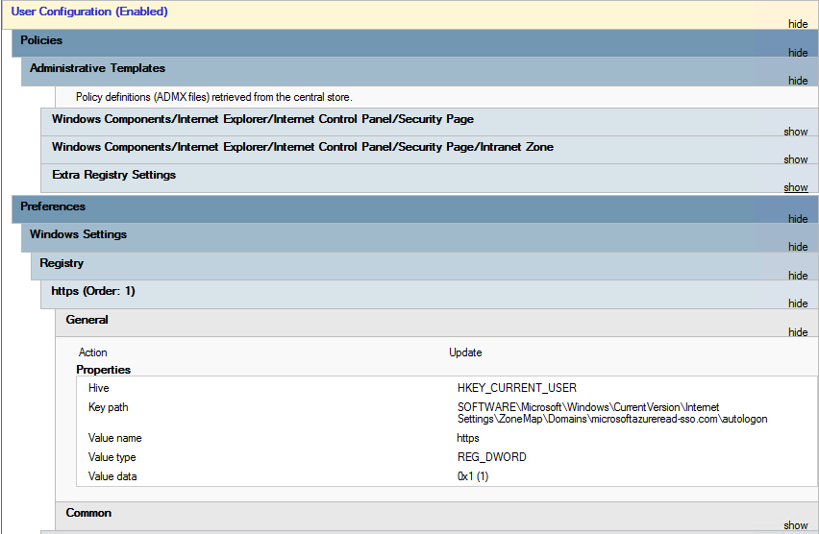Click the 0x1 (1) value data
Screen dimensions: 819x534
coord(472,476)
